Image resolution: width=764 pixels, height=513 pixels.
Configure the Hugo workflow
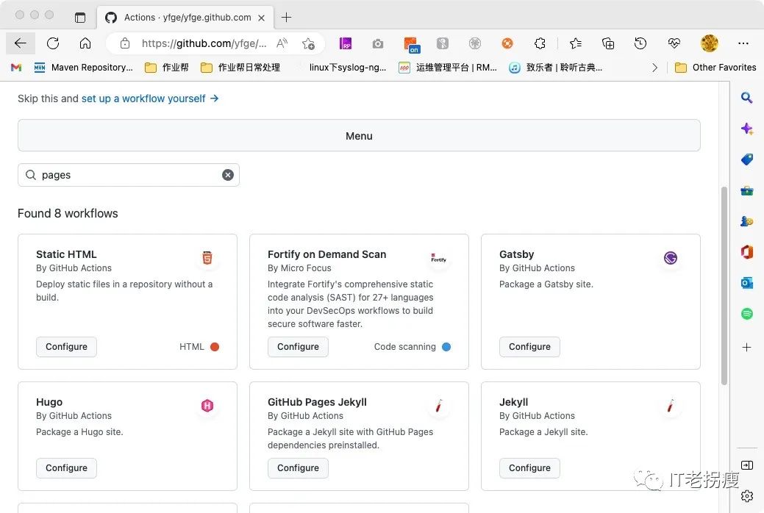point(66,468)
